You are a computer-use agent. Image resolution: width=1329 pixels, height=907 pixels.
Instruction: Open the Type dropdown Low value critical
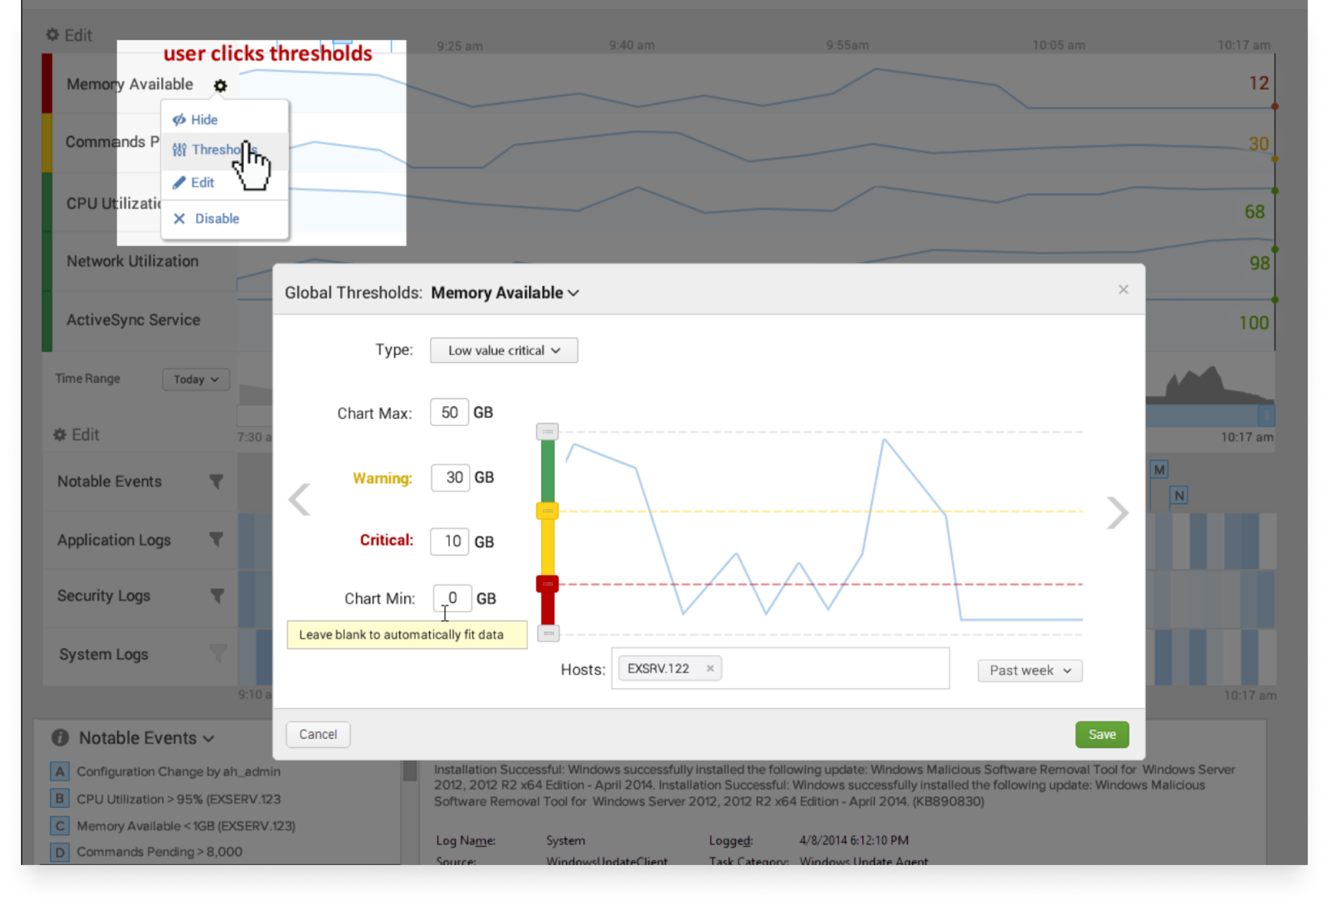point(503,350)
